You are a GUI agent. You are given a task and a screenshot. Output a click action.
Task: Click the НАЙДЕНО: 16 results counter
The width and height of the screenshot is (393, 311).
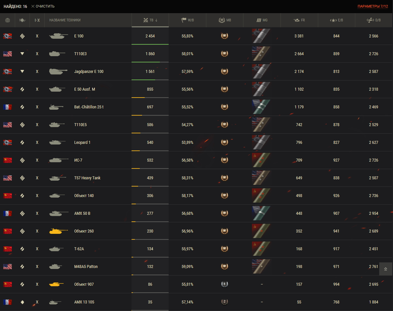click(15, 6)
